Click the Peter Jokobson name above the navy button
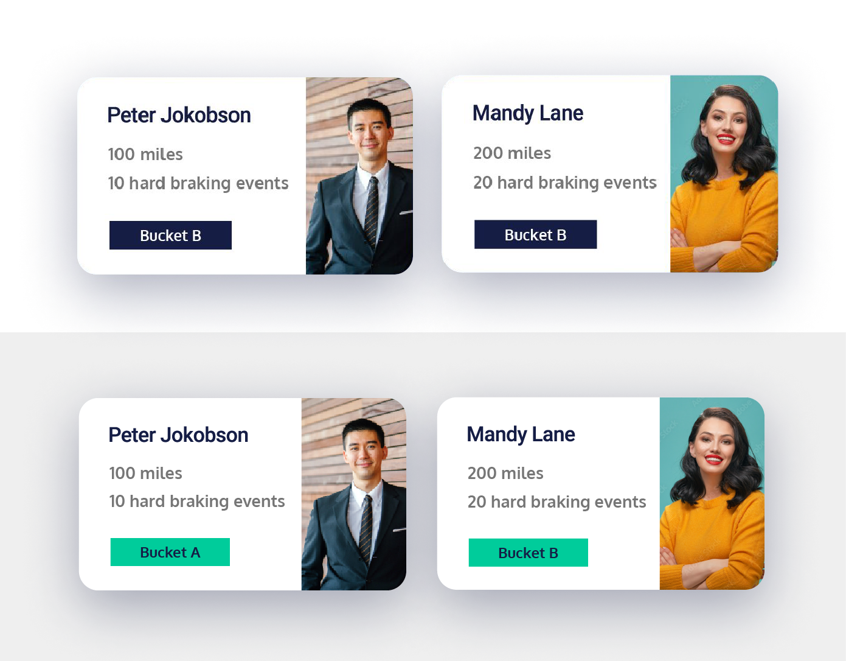Image resolution: width=846 pixels, height=661 pixels. [x=179, y=115]
